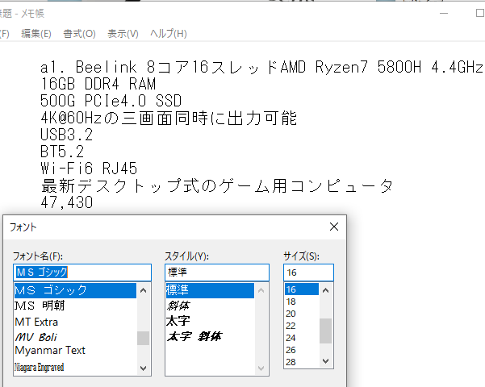Click style list scroll down arrow
Screen dimensions: 485x387
pos(261,368)
